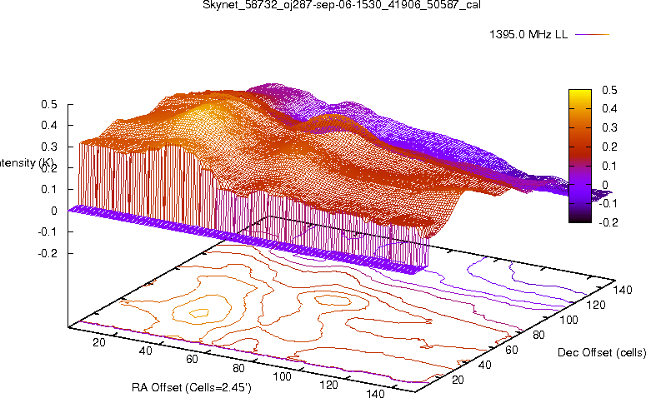Viewport: 646px width, 398px height.
Task: Select the legend label 1395.0 MHz LL
Action: tap(528, 35)
